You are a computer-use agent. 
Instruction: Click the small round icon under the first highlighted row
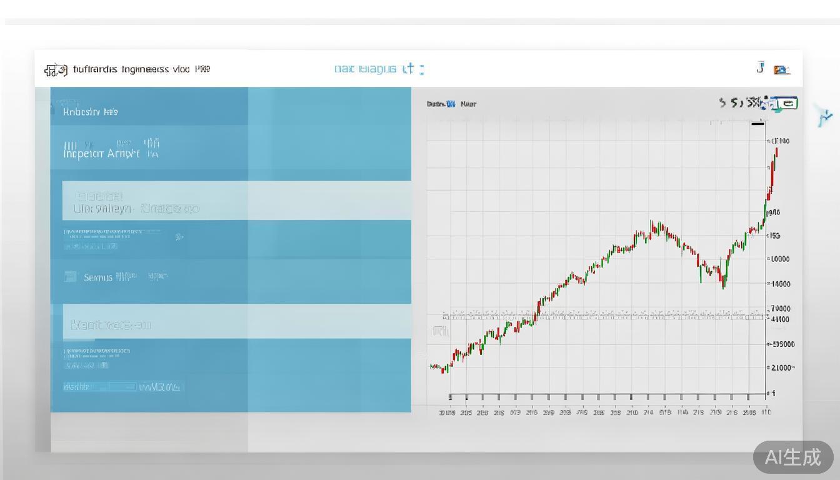coord(179,237)
